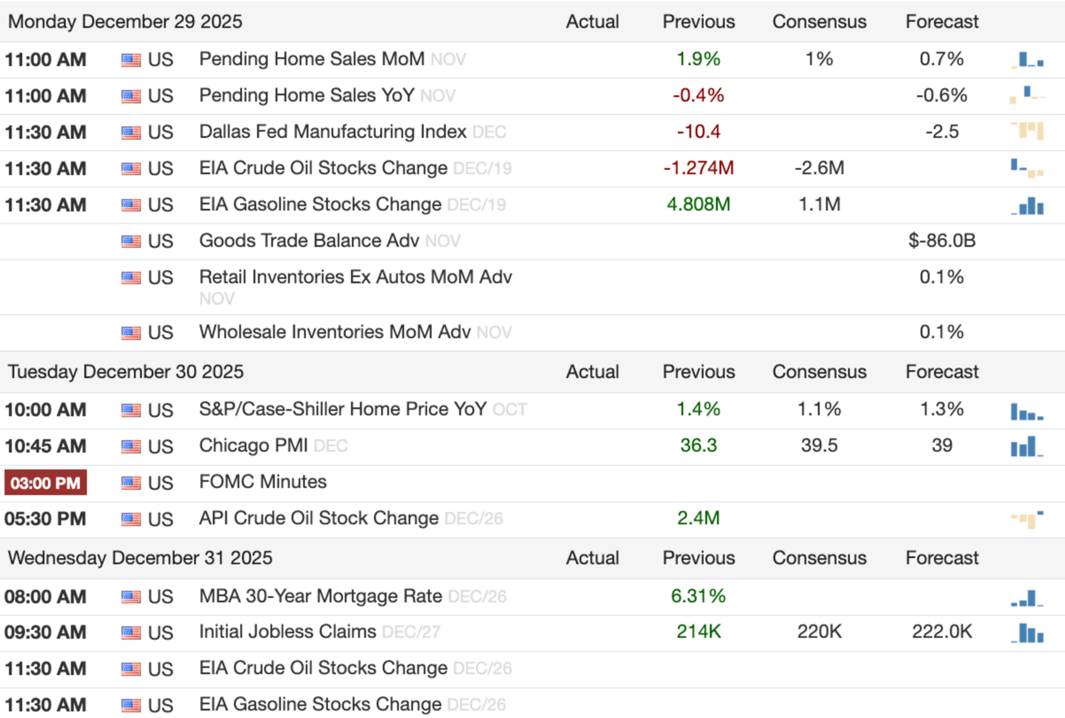Open the Initial Jobless Claims chart icon
This screenshot has height=718, width=1065.
pos(1027,633)
